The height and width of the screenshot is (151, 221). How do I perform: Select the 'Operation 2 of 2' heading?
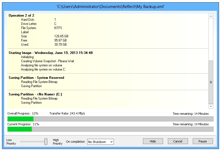[21, 15]
